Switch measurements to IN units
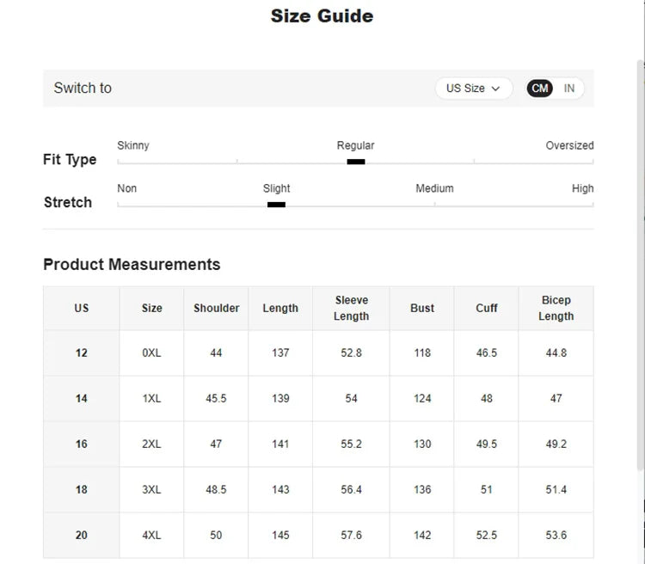645x564 pixels. point(569,89)
